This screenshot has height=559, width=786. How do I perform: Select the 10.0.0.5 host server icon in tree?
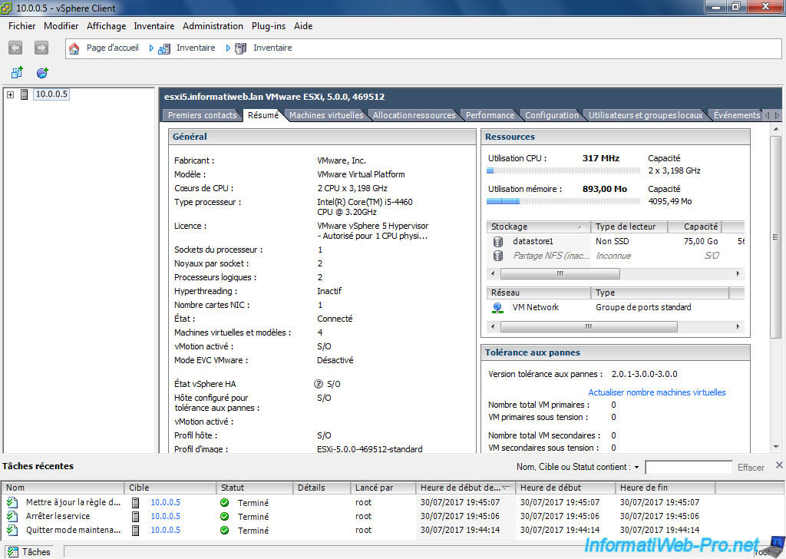pyautogui.click(x=24, y=94)
